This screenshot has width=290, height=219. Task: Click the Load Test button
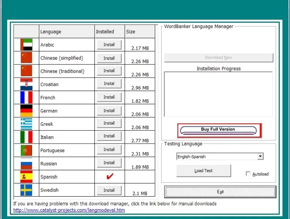coord(204,171)
